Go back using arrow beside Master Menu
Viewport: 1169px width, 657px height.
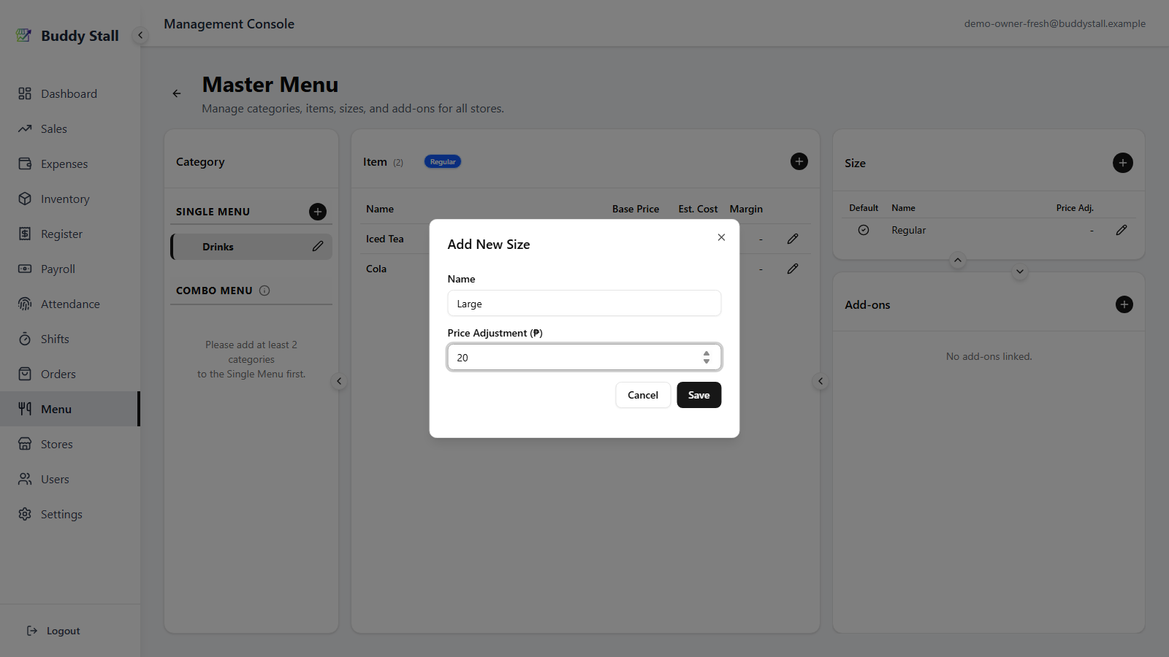tap(177, 93)
